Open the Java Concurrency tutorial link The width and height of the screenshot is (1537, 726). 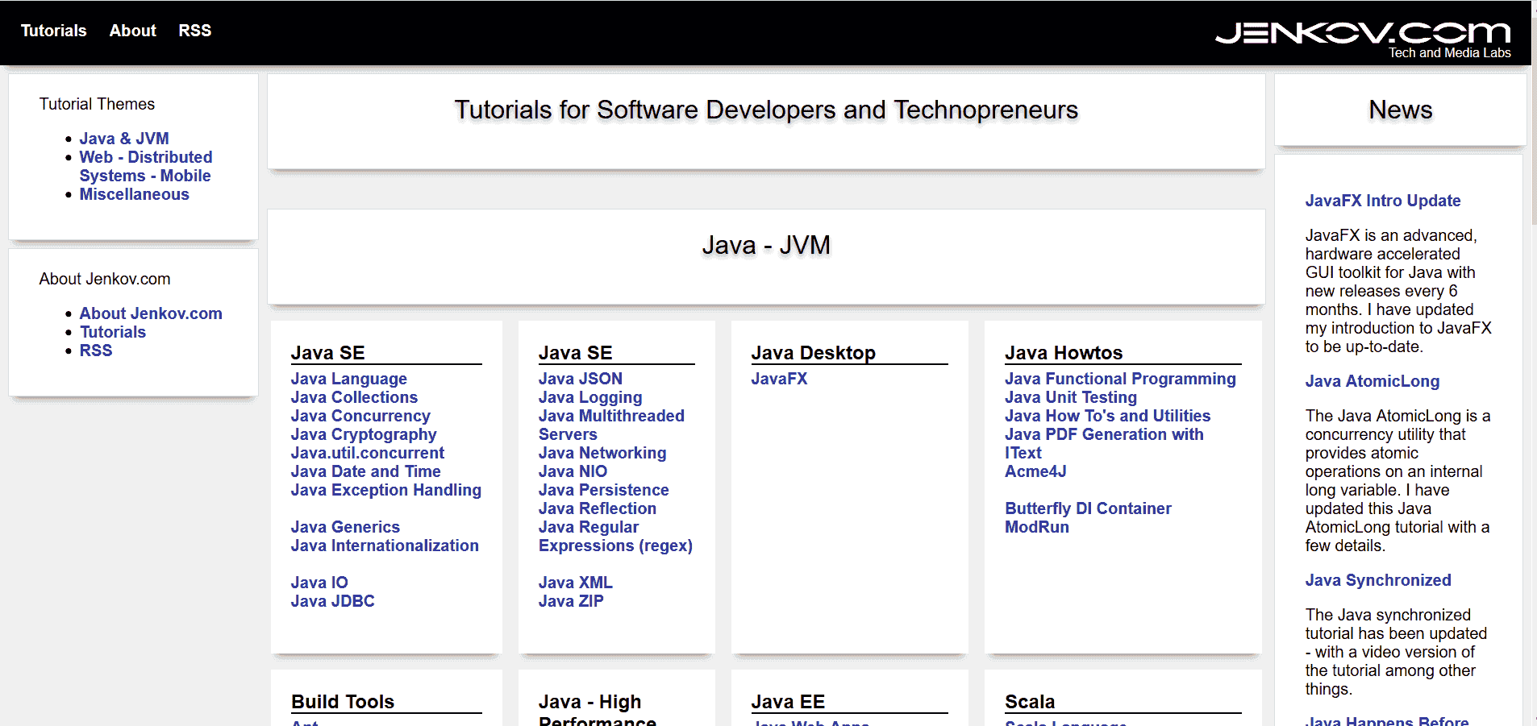[360, 416]
